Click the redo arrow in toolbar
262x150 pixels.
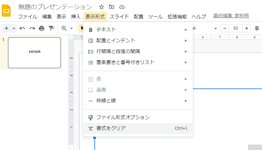pyautogui.click(x=32, y=28)
